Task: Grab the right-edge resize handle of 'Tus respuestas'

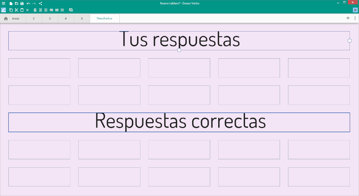Action: [349, 41]
